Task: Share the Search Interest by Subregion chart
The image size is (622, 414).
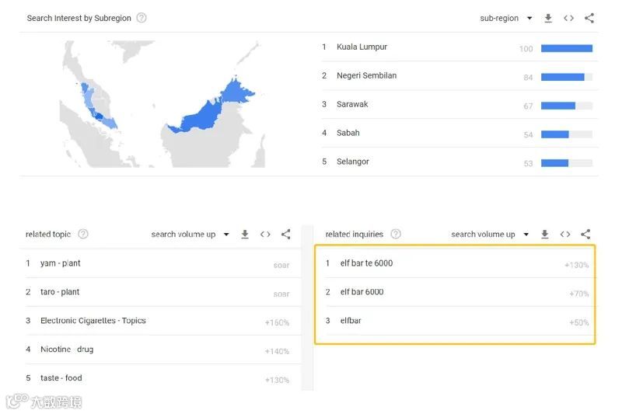Action: point(589,18)
